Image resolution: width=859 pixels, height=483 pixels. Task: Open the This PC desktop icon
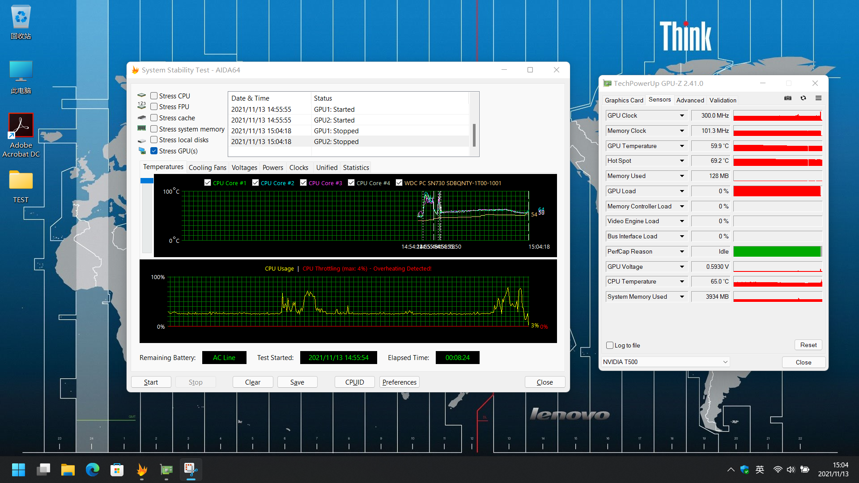point(21,77)
